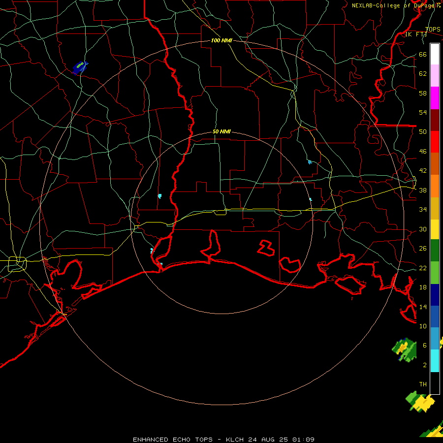The width and height of the screenshot is (443, 443).
Task: Select the dark green swatch near 26
Action: point(435,251)
